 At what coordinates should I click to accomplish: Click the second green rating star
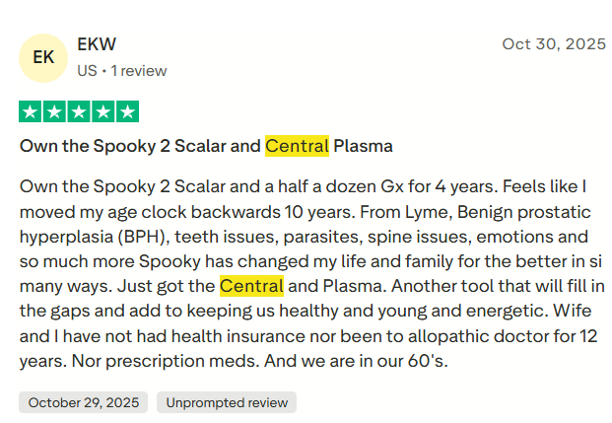coord(54,111)
